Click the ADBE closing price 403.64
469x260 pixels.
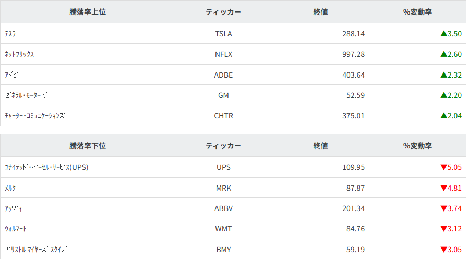(350, 75)
